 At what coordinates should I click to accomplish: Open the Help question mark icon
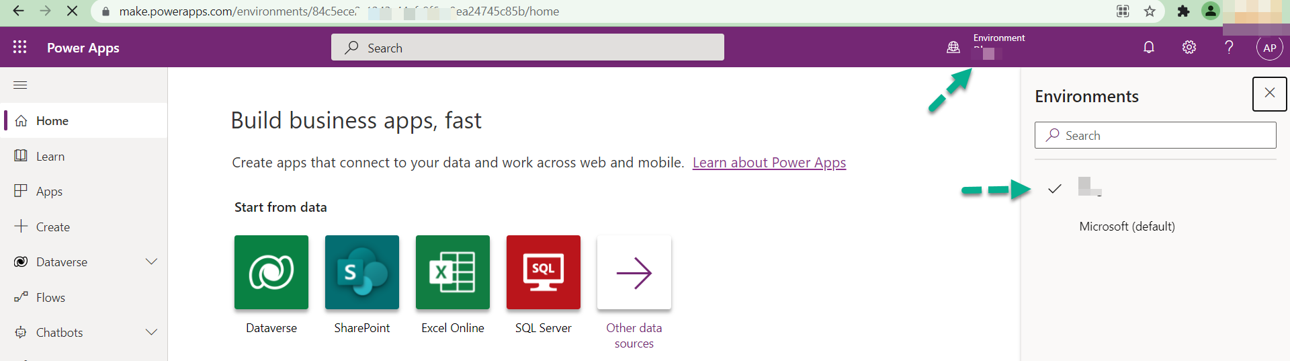pos(1229,47)
